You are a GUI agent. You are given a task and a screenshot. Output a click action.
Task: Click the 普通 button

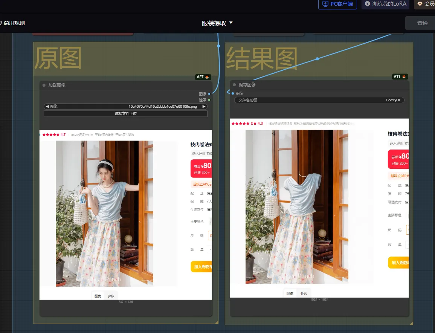click(420, 23)
